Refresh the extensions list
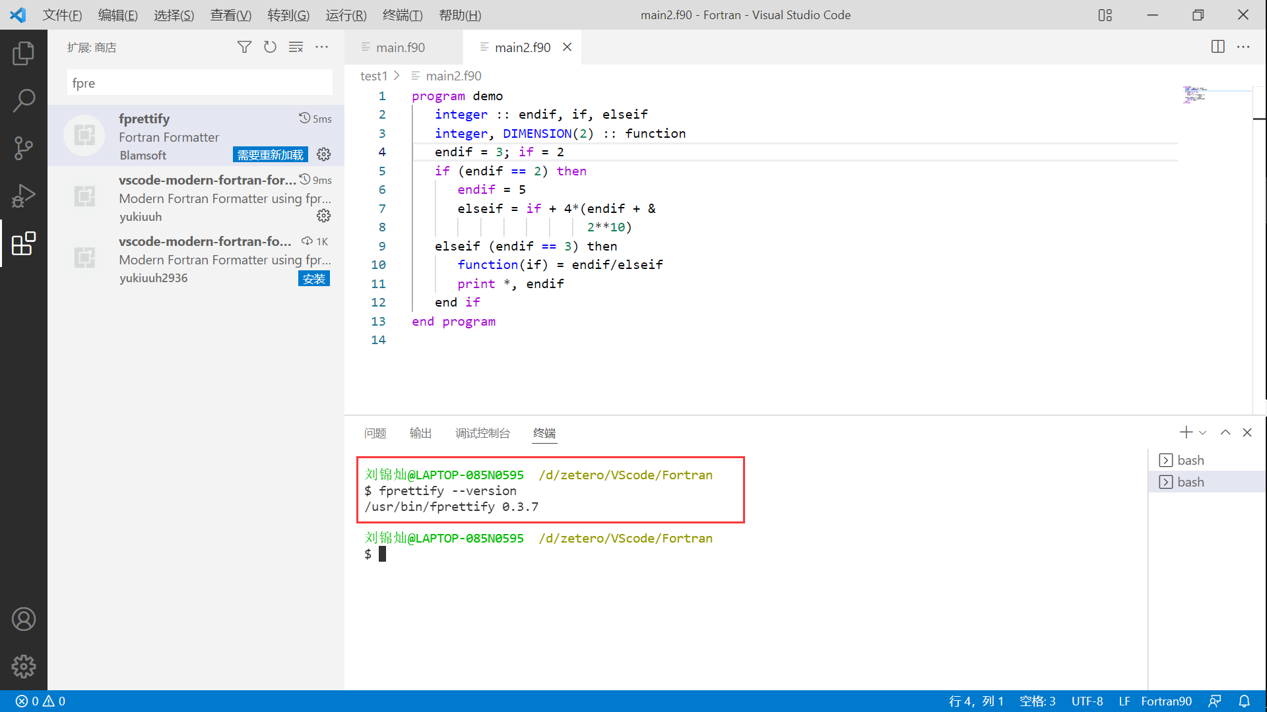Viewport: 1267px width, 712px height. point(270,47)
